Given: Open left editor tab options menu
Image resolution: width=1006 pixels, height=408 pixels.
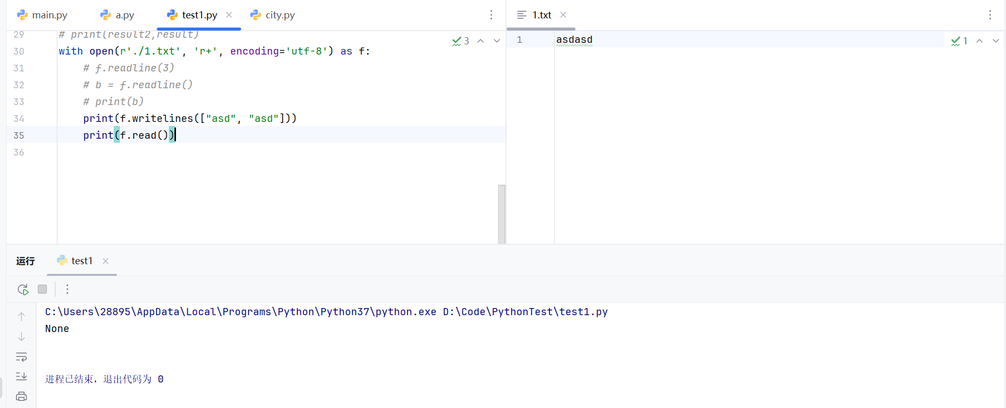Looking at the screenshot, I should tap(491, 15).
